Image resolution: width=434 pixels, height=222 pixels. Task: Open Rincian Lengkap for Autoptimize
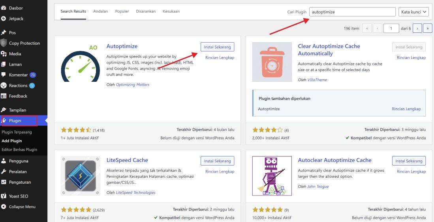[220, 58]
